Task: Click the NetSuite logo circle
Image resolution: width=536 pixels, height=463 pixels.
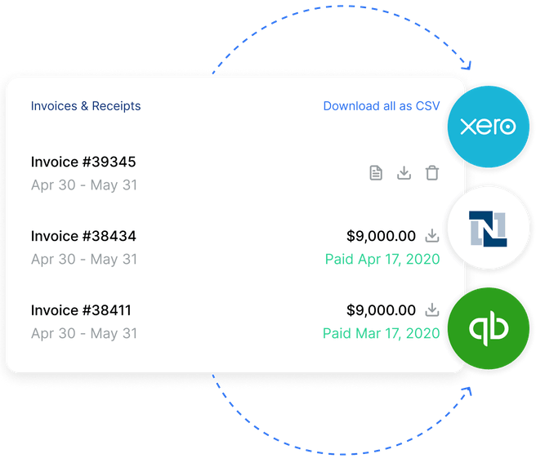Action: point(488,228)
